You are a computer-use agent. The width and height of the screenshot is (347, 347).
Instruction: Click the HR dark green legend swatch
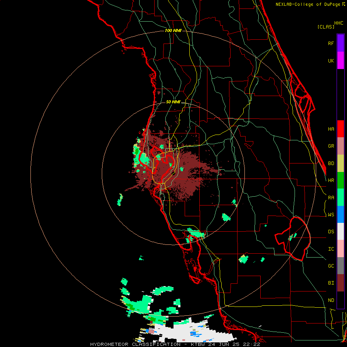pos(340,180)
